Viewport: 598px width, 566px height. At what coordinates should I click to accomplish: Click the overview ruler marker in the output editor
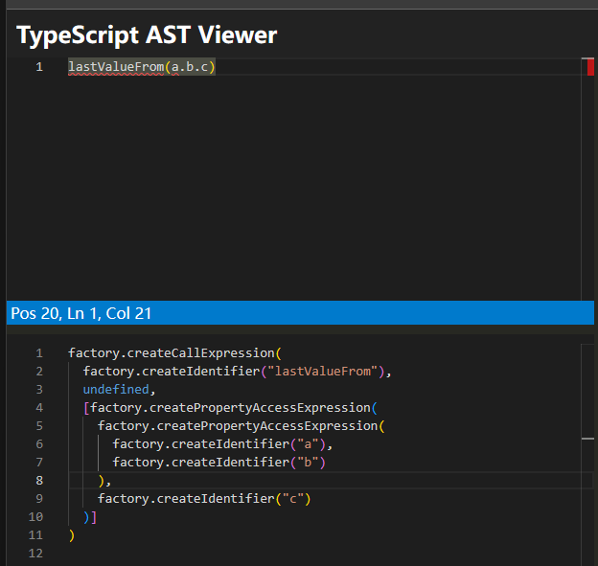[587, 438]
